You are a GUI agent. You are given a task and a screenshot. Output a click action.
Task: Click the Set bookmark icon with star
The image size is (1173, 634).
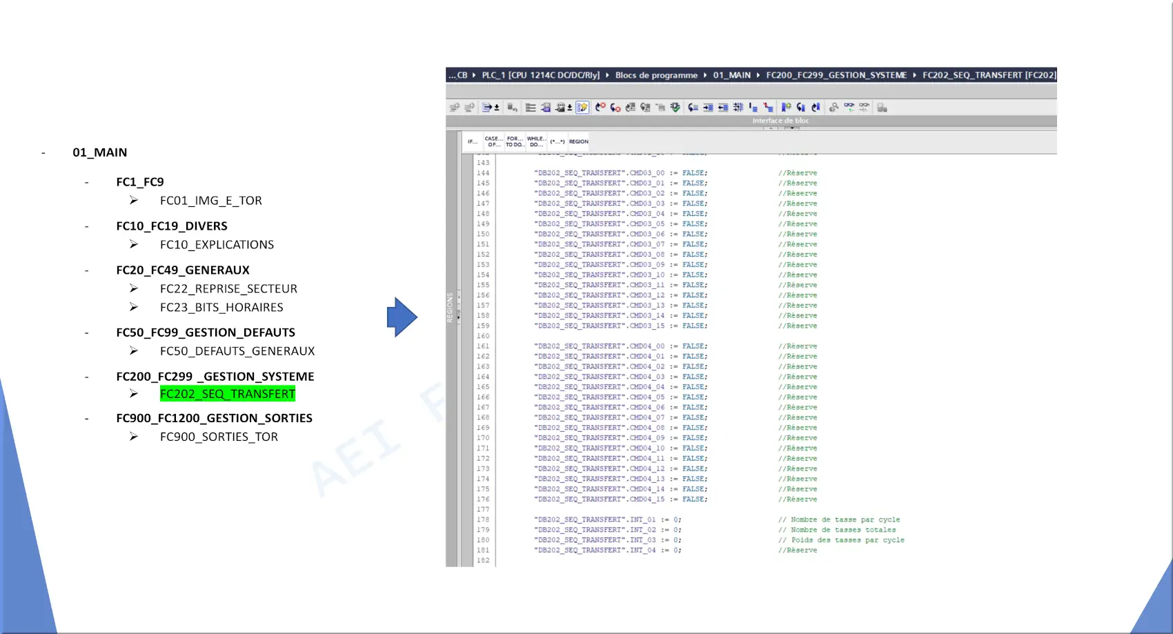786,108
